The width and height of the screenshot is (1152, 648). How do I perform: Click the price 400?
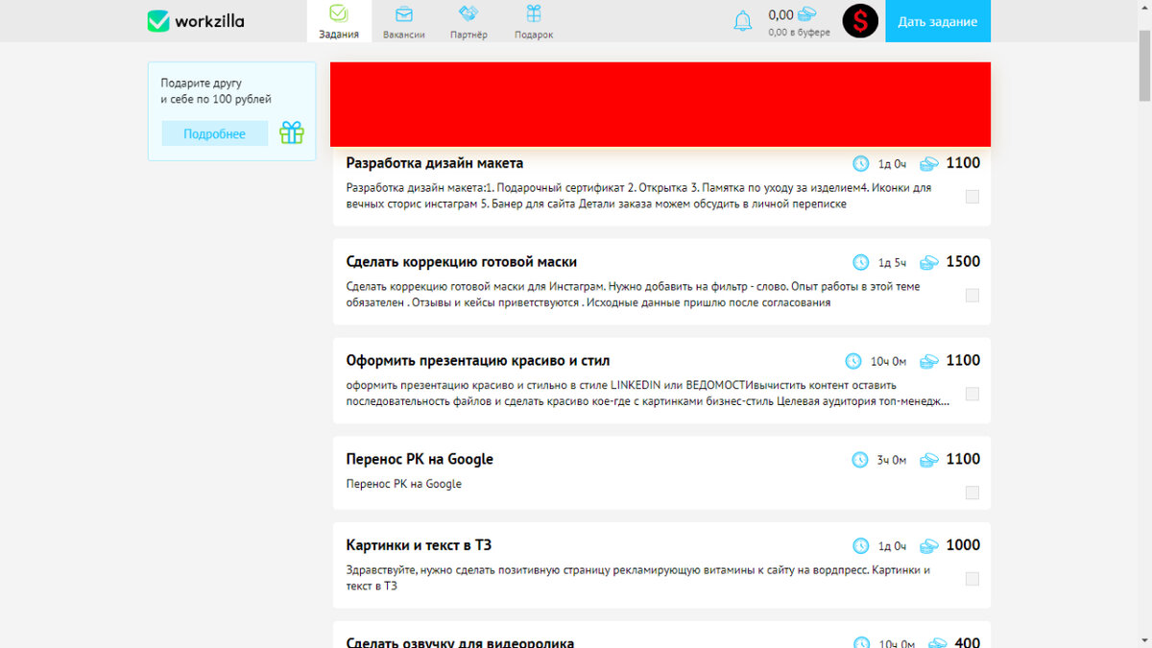pyautogui.click(x=968, y=642)
